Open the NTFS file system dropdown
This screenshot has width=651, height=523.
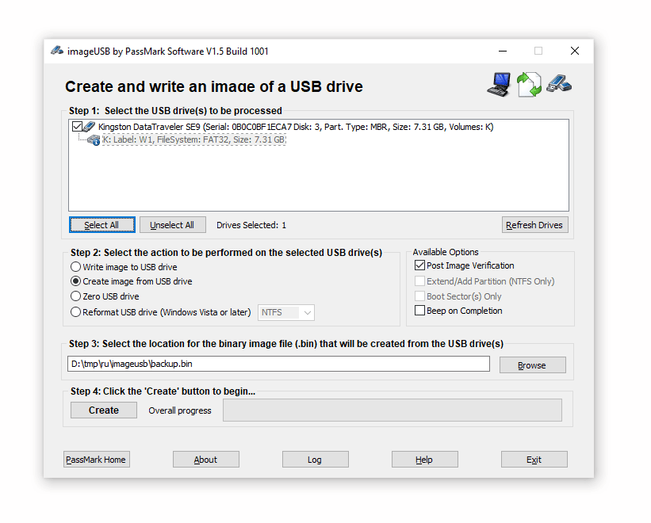click(x=286, y=312)
